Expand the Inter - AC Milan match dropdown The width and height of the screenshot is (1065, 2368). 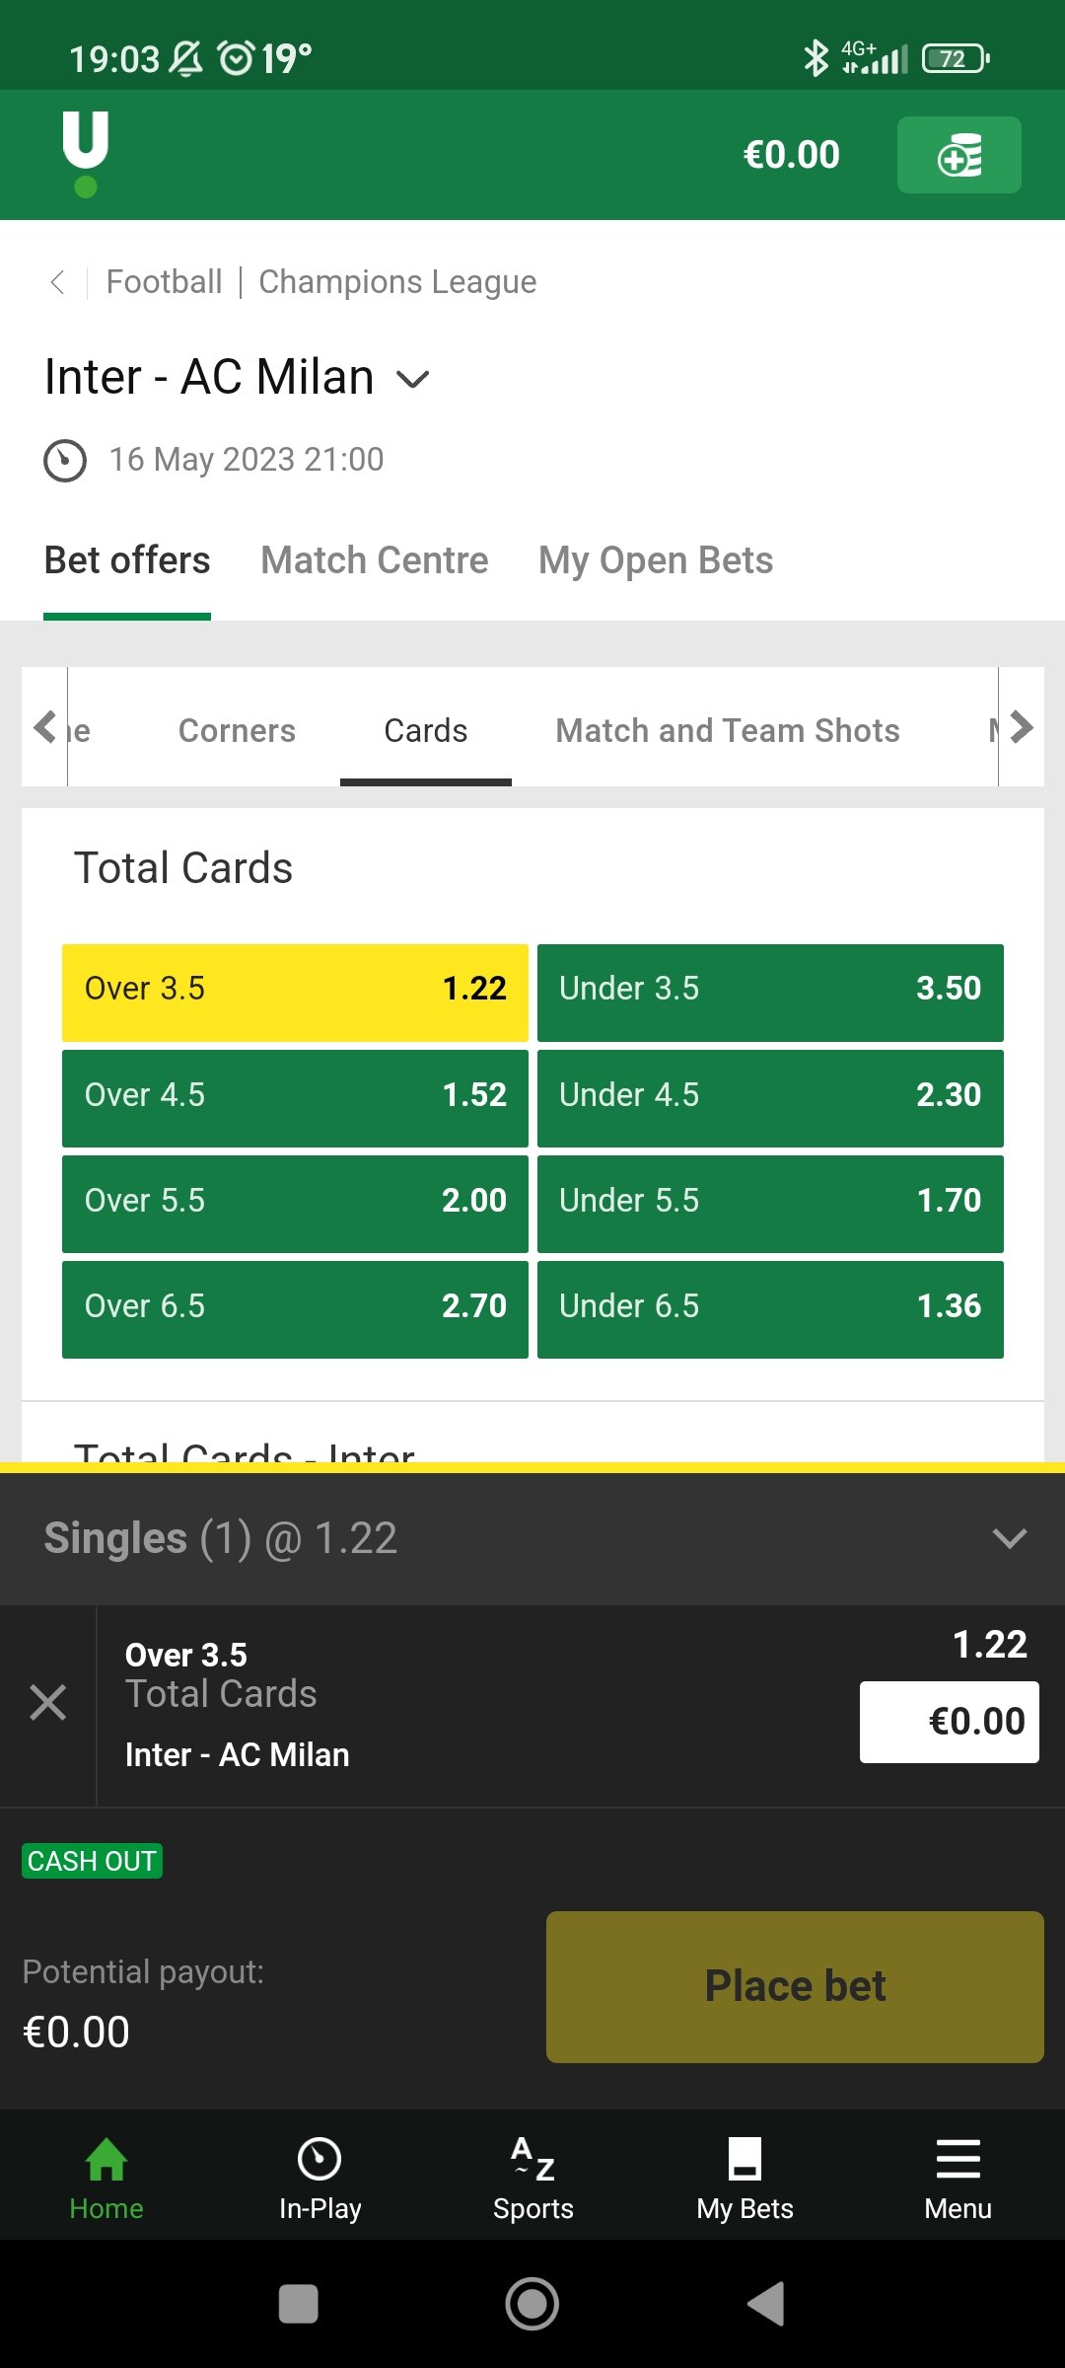(413, 379)
